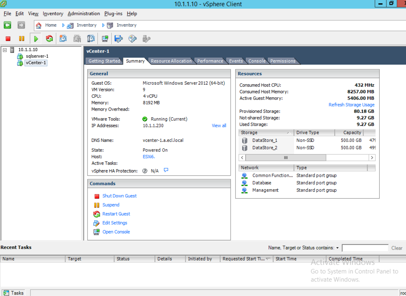
Task: Click View all next to IP Addresses
Action: (x=219, y=126)
